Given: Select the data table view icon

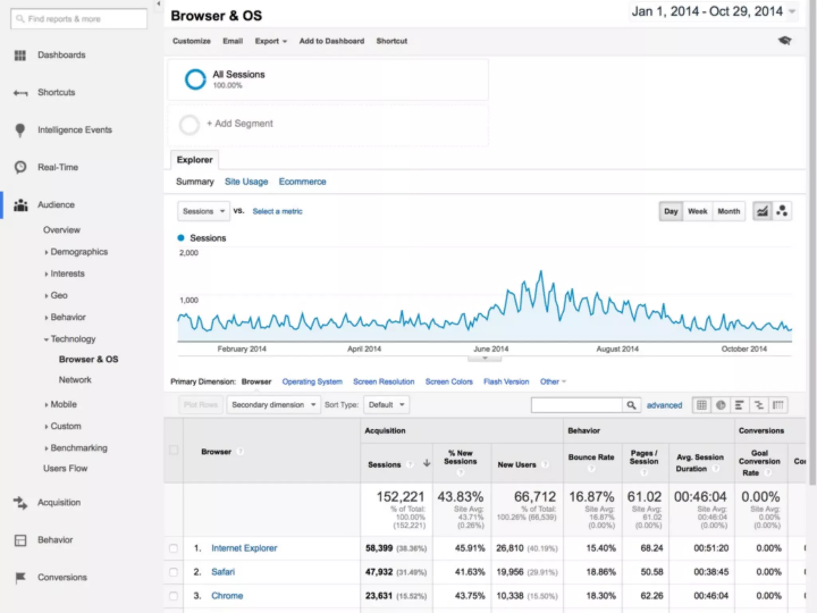Looking at the screenshot, I should (x=701, y=405).
